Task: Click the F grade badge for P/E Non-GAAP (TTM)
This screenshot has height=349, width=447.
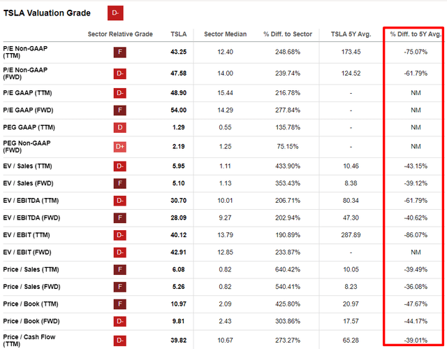Action: click(120, 52)
